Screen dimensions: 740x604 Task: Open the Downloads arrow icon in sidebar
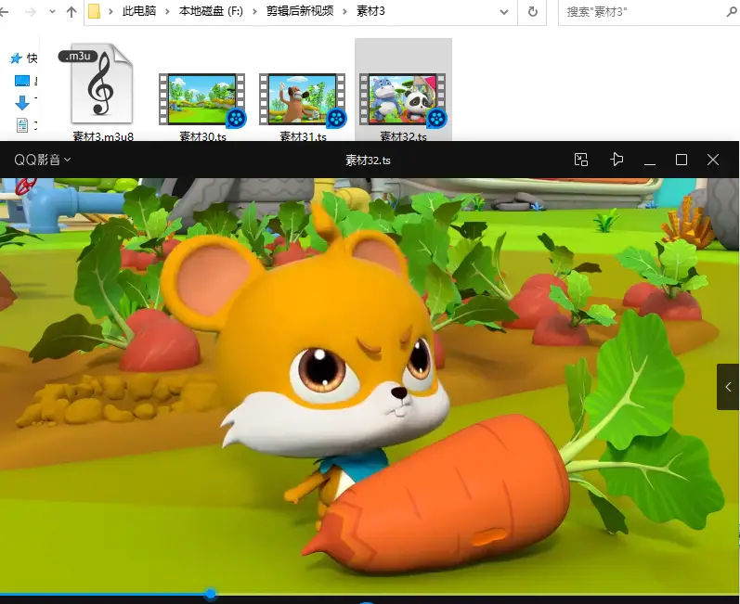pos(22,103)
